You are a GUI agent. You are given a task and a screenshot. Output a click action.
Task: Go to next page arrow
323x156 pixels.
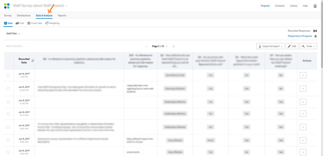[x=174, y=46]
